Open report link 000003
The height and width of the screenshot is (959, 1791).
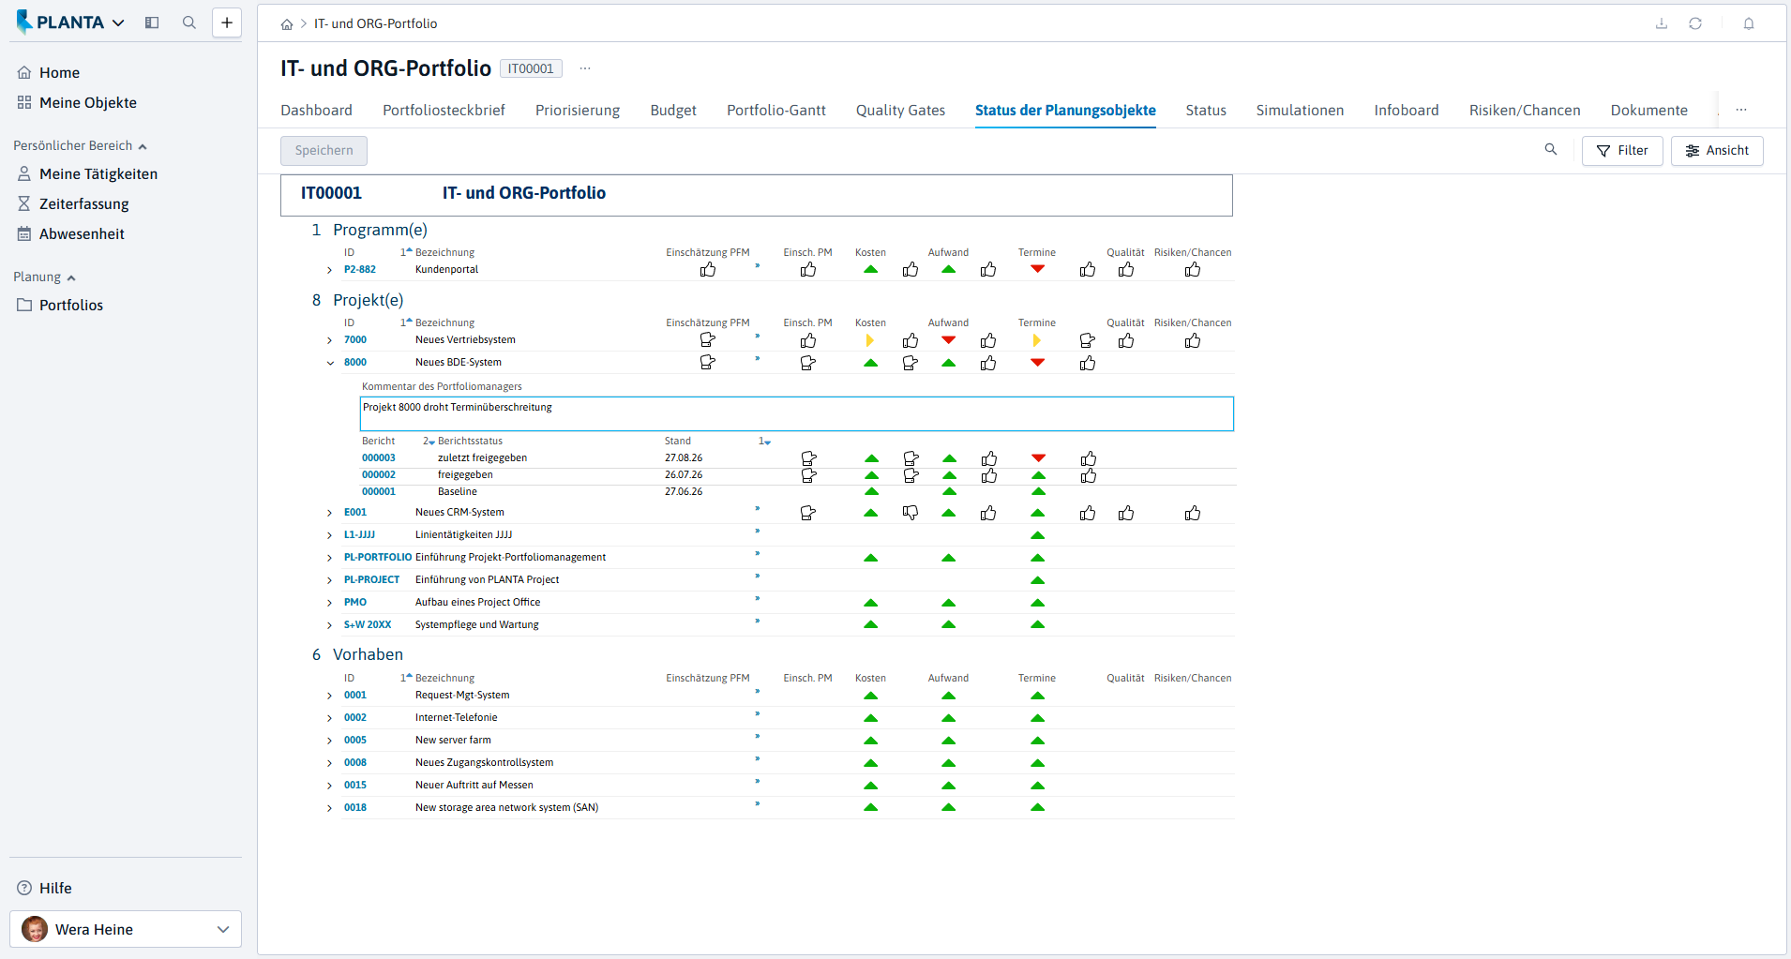pos(379,458)
